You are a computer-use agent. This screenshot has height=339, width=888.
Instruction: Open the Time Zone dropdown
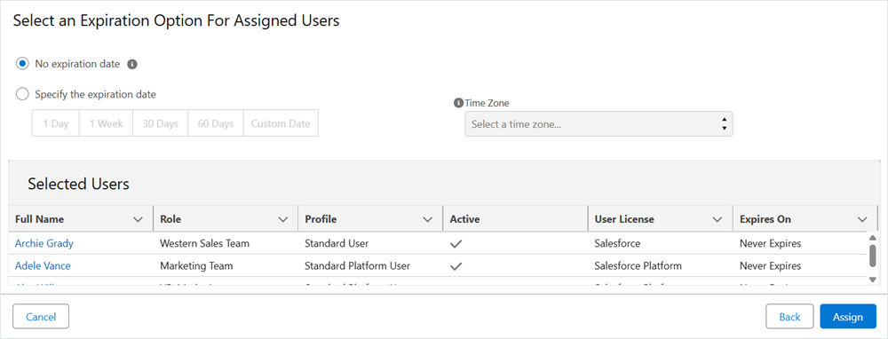coord(599,124)
